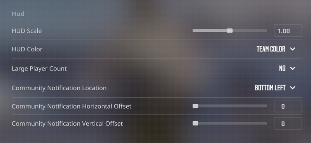Click the Large Player Count label
The width and height of the screenshot is (311, 143).
[x=39, y=69]
